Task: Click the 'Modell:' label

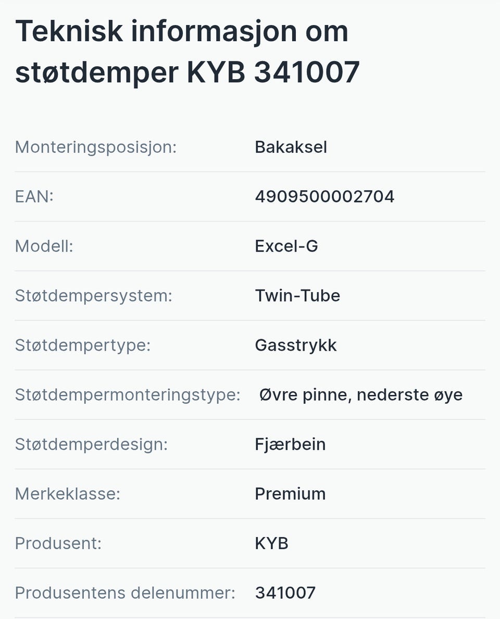Action: point(44,246)
